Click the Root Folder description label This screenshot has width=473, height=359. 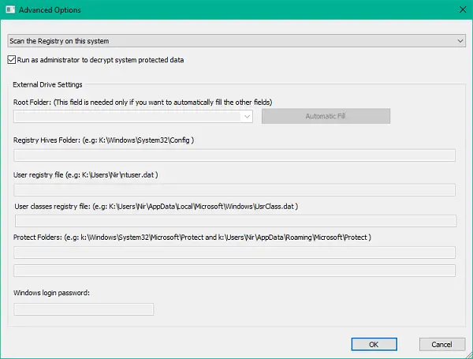143,103
